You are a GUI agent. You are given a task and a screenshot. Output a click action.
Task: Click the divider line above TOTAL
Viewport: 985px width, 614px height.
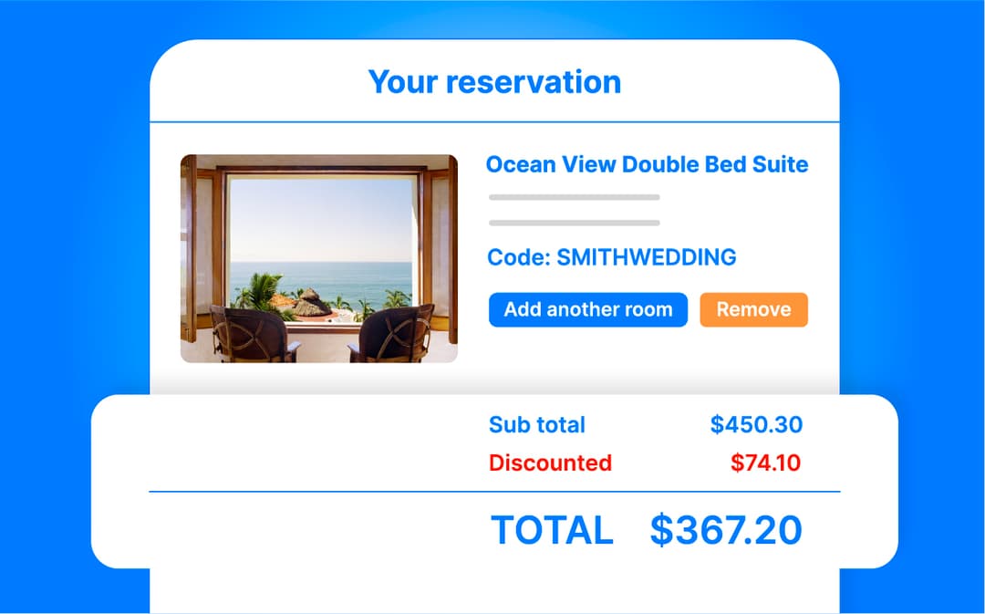tap(494, 492)
